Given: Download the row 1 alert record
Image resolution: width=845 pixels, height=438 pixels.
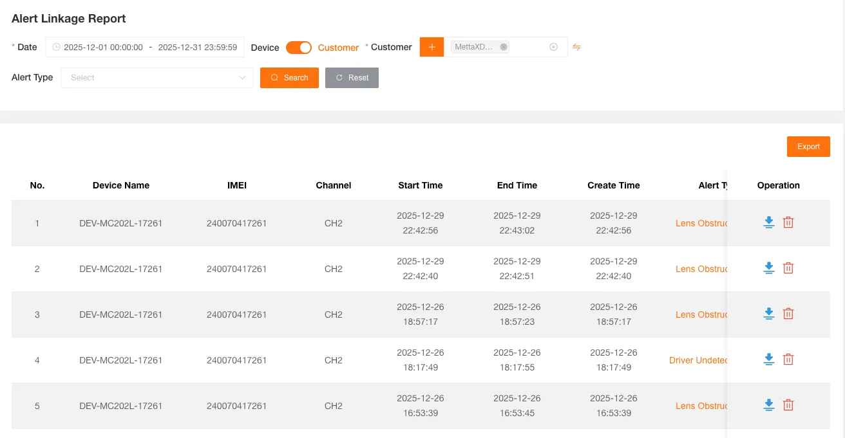Looking at the screenshot, I should pyautogui.click(x=768, y=223).
